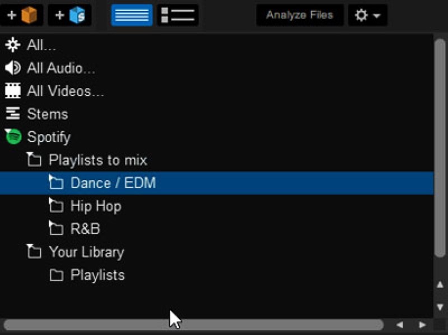The height and width of the screenshot is (335, 448).
Task: Collapse the Playlists to mix folder icon
Action: click(34, 160)
